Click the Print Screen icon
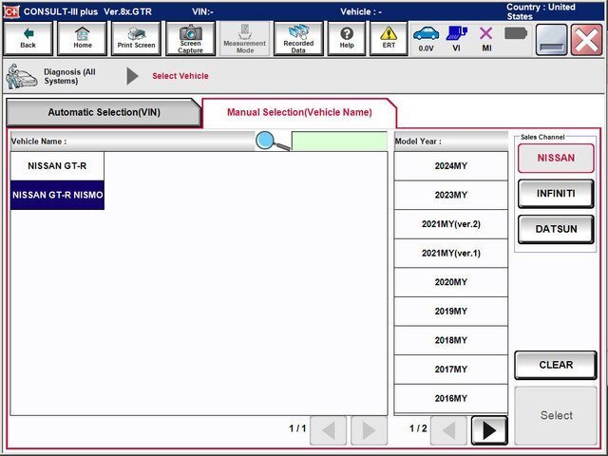The height and width of the screenshot is (456, 608). point(137,38)
